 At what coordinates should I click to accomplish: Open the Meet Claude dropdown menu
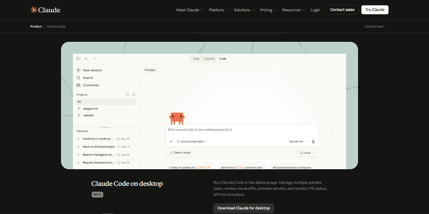click(190, 10)
